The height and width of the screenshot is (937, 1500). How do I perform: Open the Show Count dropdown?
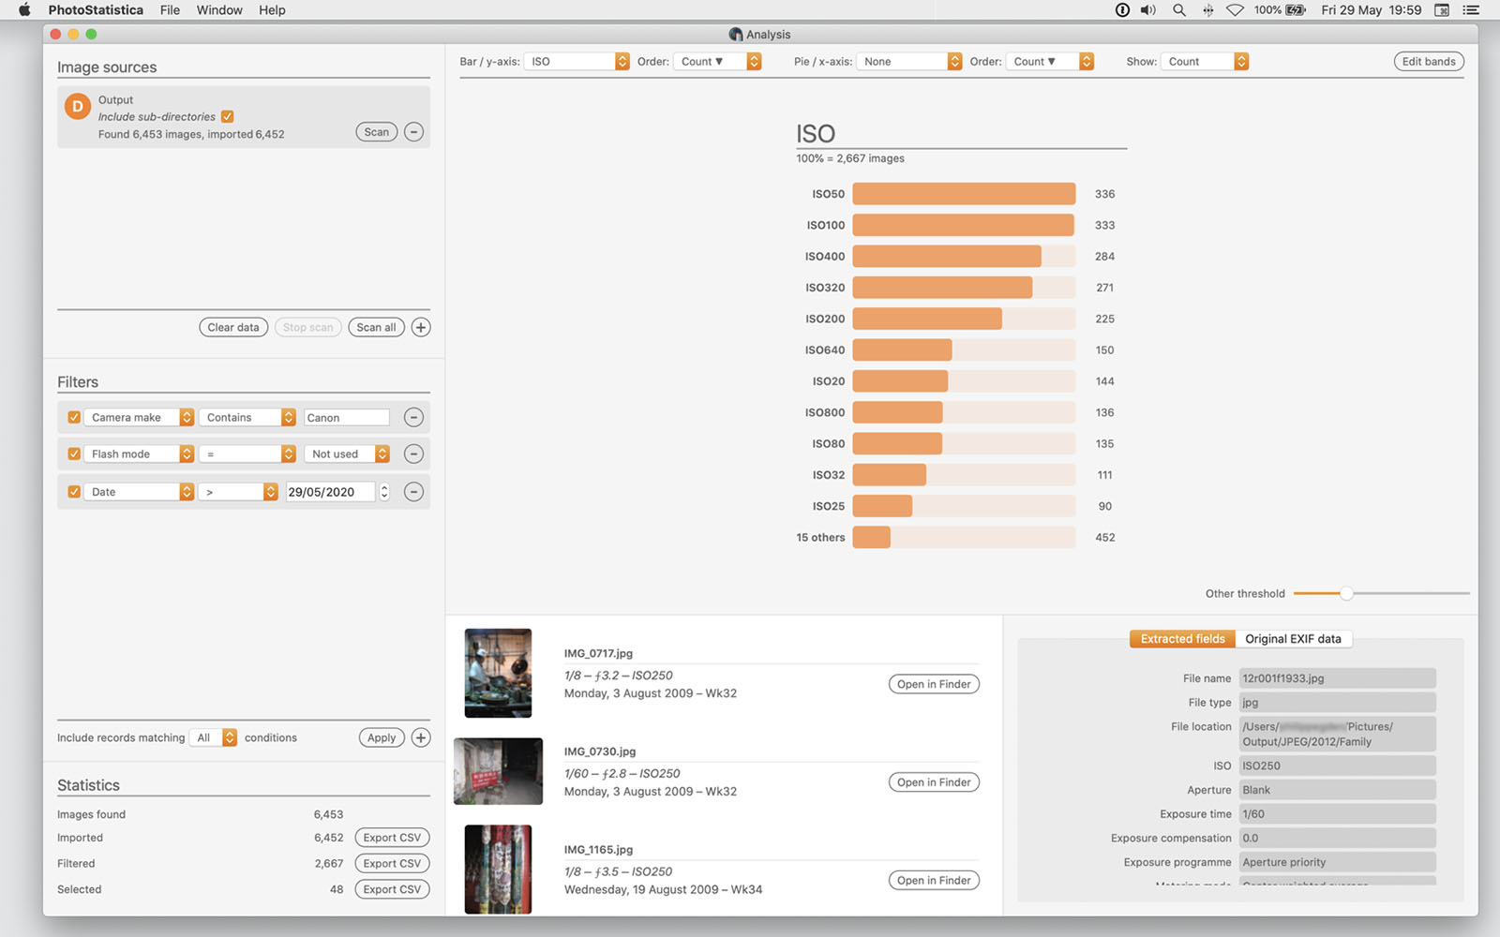(x=1205, y=62)
